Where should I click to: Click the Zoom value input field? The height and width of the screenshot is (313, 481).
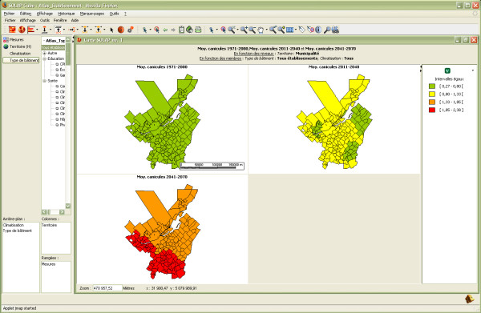107,288
